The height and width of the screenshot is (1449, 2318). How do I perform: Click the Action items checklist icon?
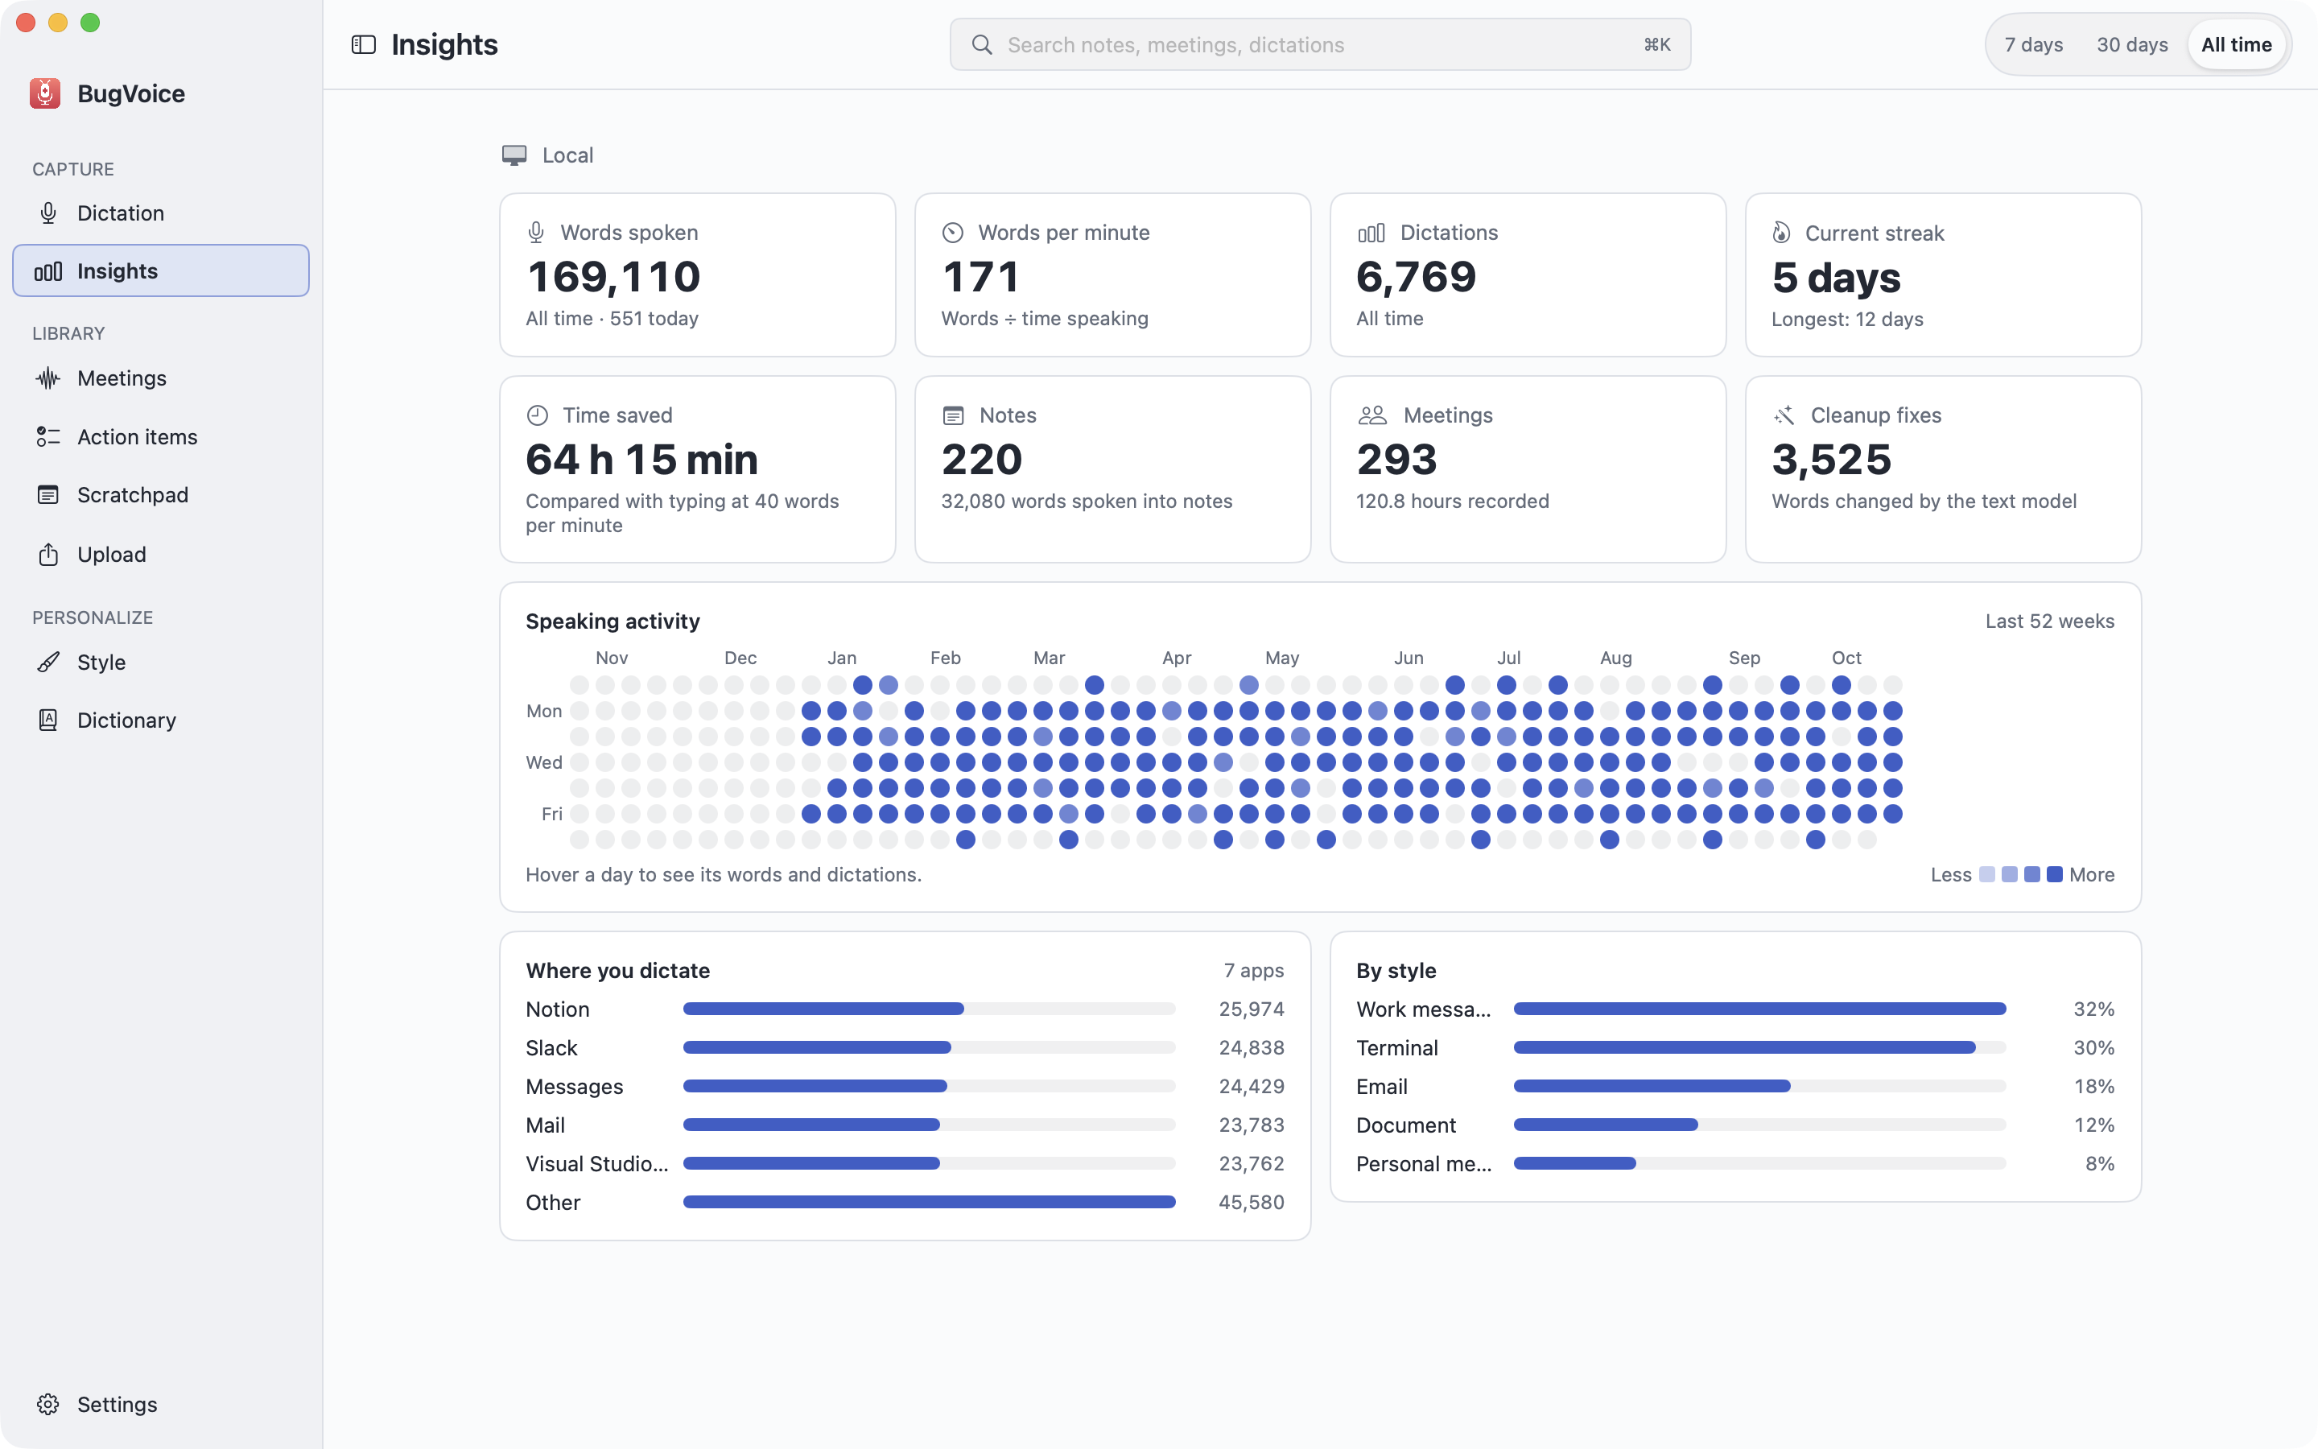tap(48, 437)
